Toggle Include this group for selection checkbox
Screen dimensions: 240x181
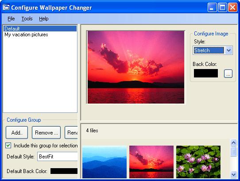[x=8, y=145]
